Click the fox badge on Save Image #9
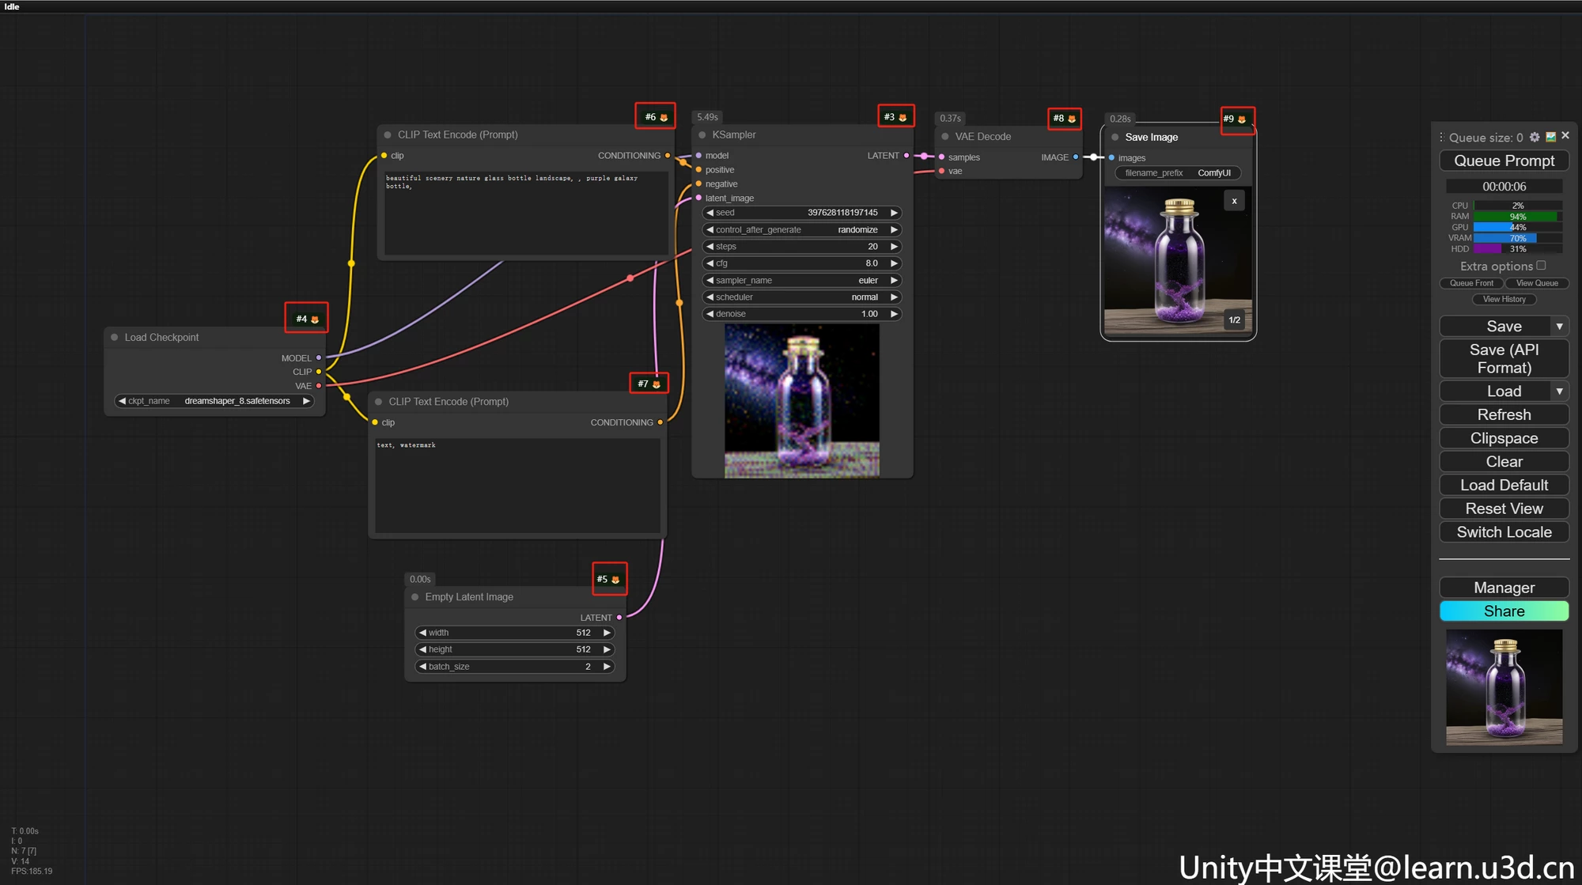 (1242, 119)
